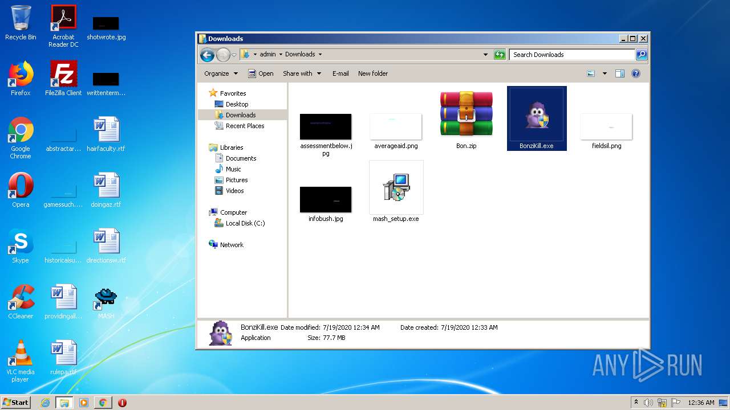This screenshot has height=410, width=730.
Task: Click the Back navigation arrow in Explorer
Action: (x=207, y=55)
